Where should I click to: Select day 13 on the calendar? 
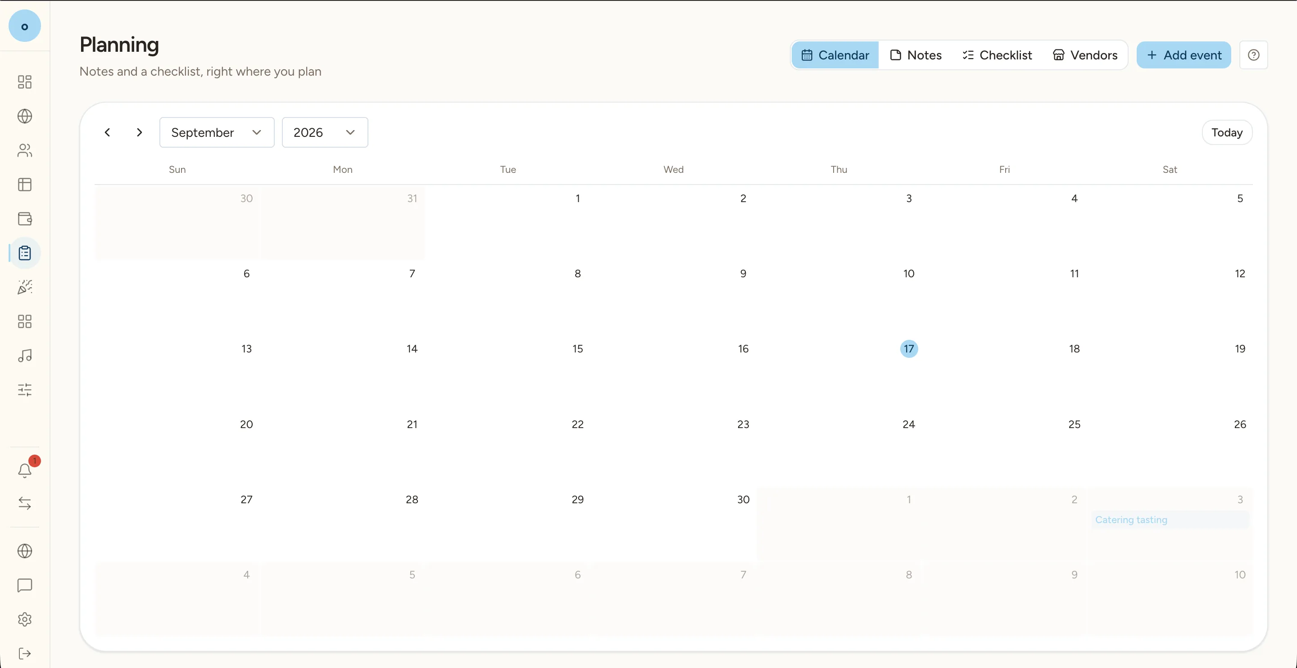pos(246,349)
